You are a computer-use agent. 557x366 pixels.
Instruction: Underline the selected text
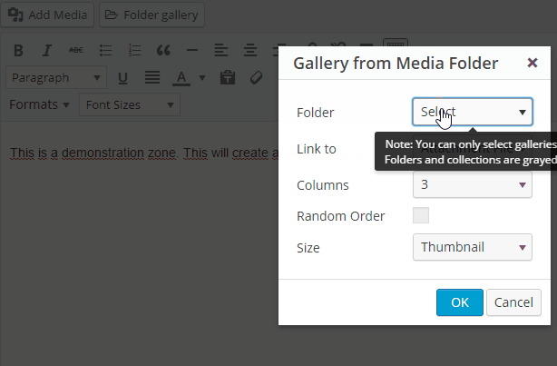[x=123, y=78]
